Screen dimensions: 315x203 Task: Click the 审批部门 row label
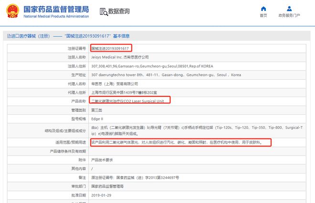pyautogui.click(x=79, y=186)
